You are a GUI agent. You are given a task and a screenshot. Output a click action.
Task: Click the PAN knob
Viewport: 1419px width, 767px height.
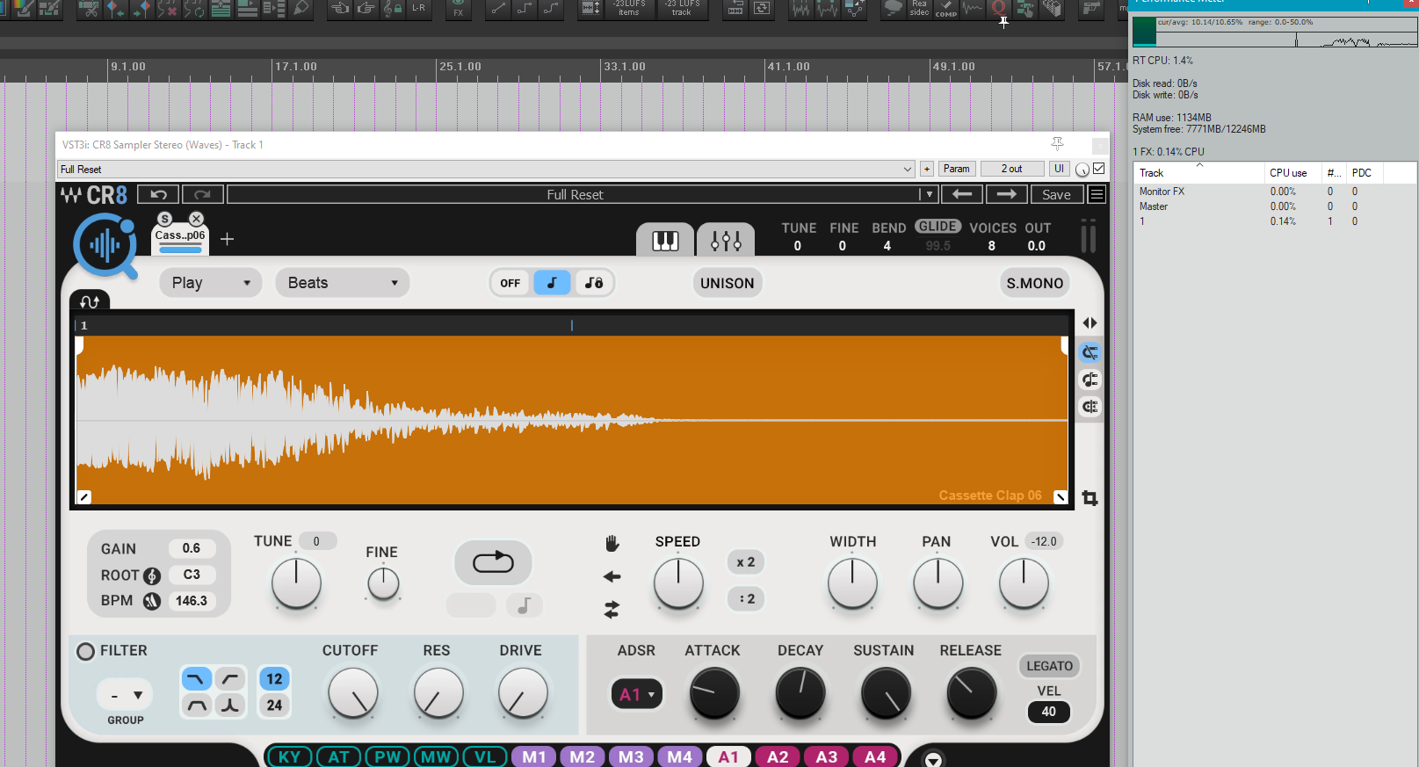pyautogui.click(x=938, y=583)
